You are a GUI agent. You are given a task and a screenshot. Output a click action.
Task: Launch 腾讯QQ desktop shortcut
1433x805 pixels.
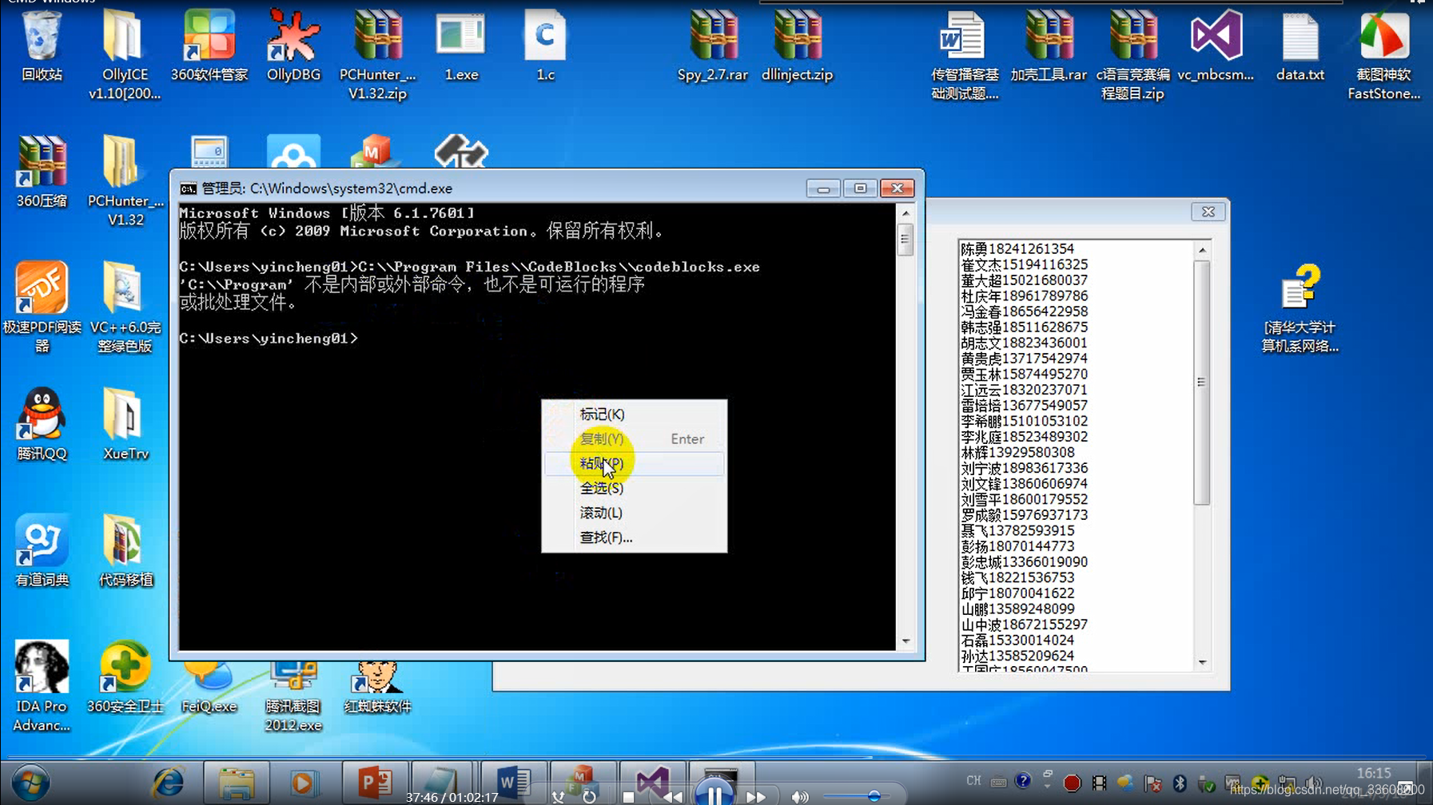42,423
